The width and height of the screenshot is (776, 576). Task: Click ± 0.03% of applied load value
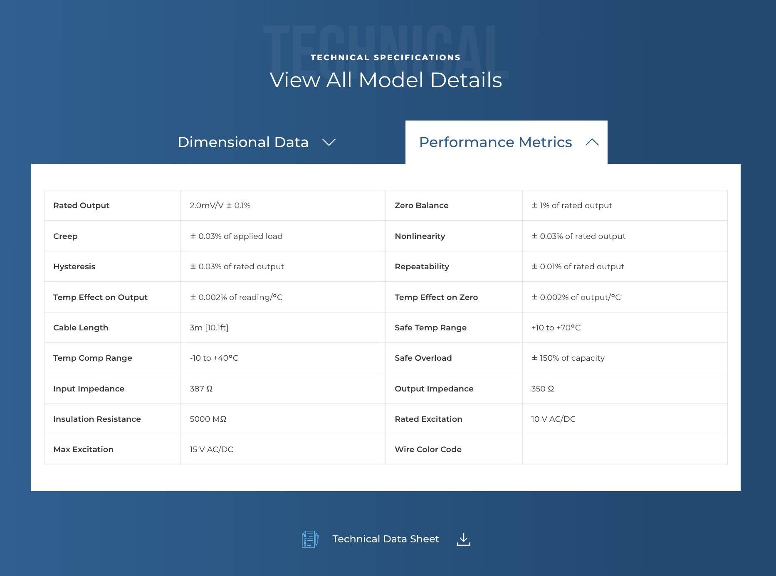(x=236, y=236)
